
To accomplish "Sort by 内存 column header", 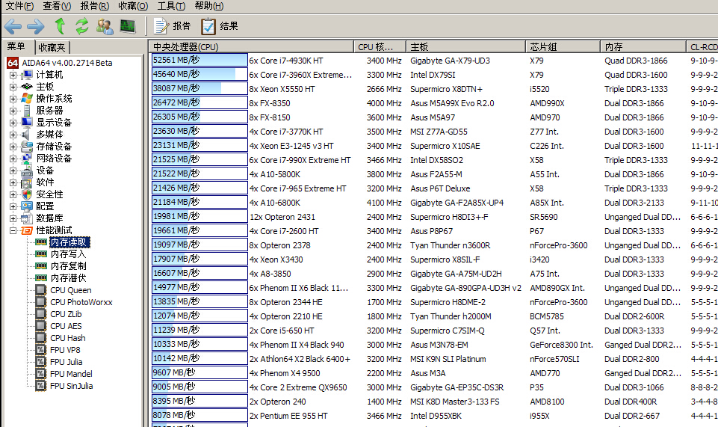I will (643, 46).
